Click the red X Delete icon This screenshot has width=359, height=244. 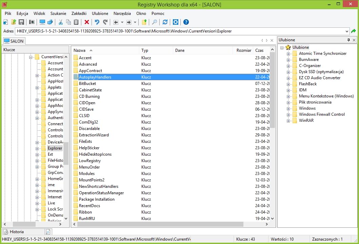tap(87, 22)
